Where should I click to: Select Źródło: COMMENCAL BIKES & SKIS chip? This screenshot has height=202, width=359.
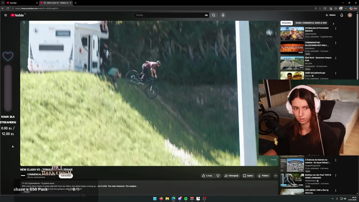[x=311, y=23]
